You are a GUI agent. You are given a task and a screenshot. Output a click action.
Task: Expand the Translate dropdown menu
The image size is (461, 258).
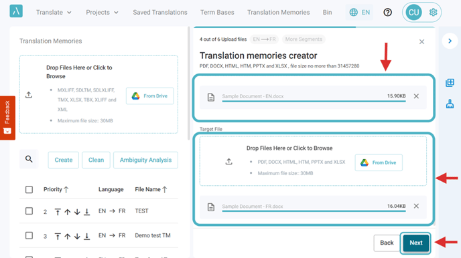point(54,12)
